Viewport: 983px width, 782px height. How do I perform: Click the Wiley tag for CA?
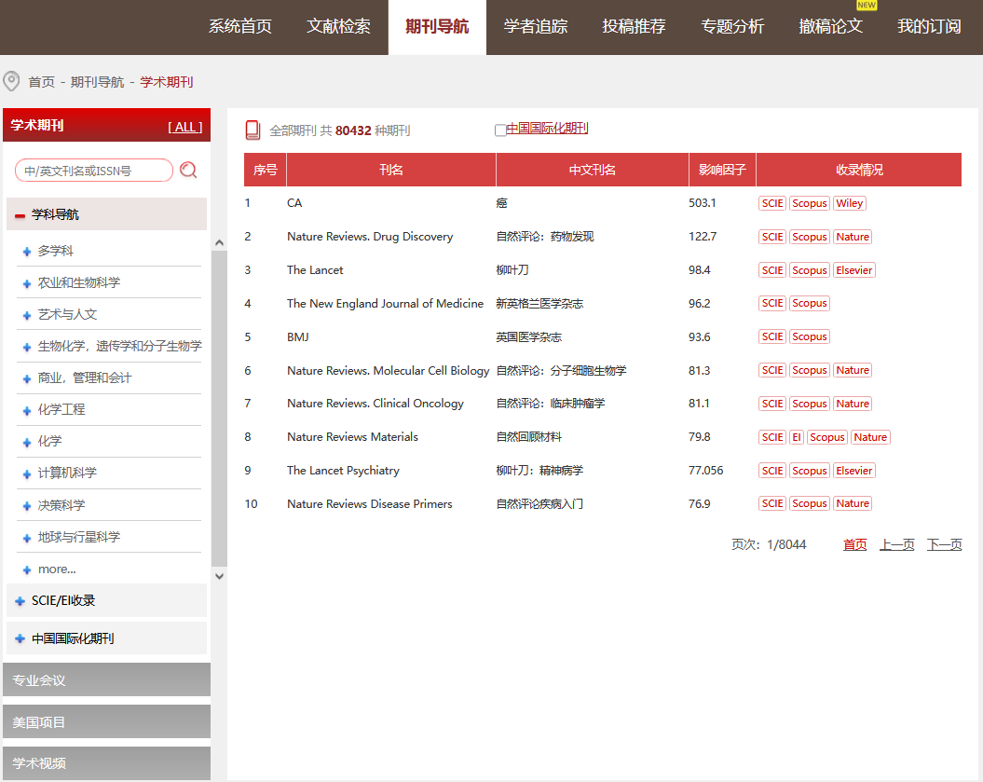(849, 203)
